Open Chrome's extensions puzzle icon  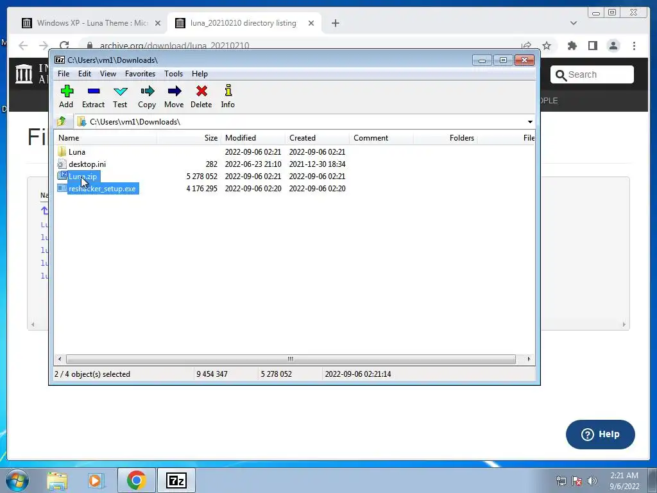[572, 46]
